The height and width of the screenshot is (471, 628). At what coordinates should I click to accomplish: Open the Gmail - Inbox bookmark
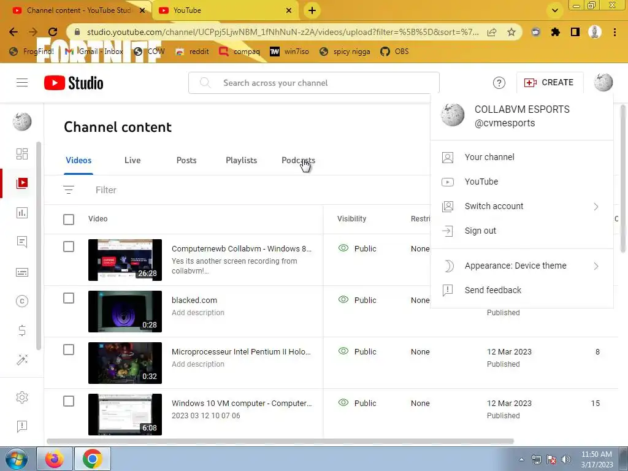click(94, 52)
